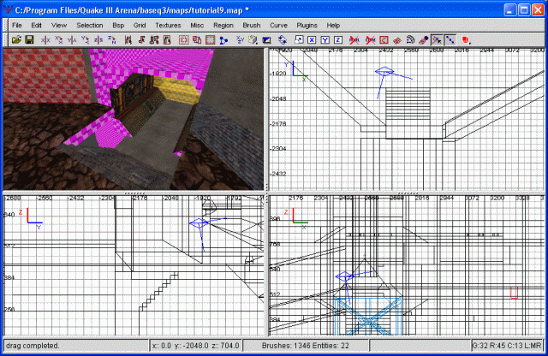Viewport: 548px width, 356px height.
Task: Click the Select Complete Tall icon
Action: 128,40
